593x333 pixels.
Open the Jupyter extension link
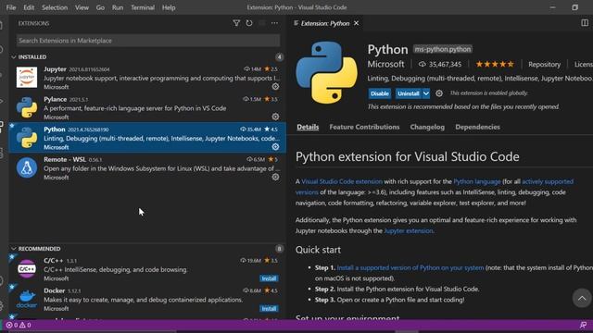(409, 230)
